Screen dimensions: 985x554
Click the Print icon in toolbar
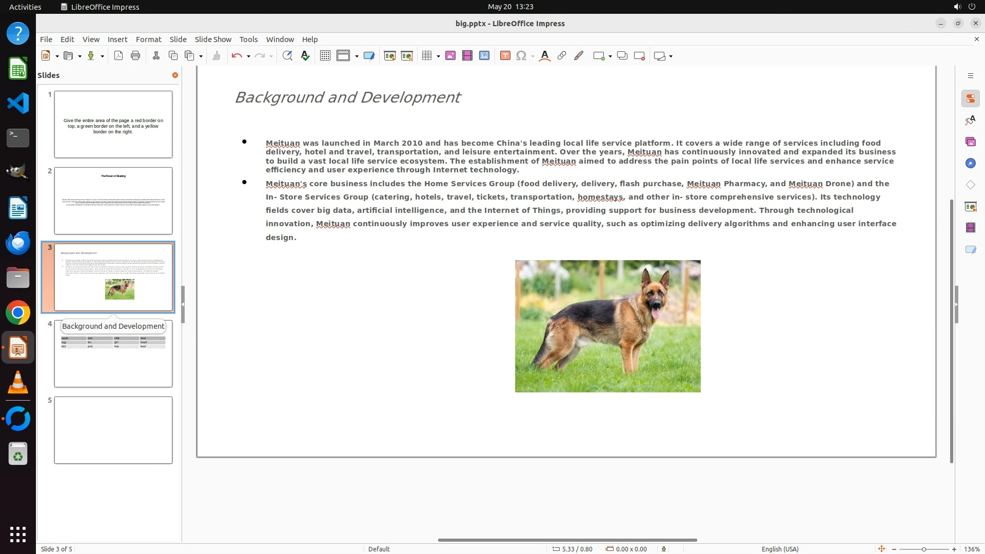click(x=135, y=56)
